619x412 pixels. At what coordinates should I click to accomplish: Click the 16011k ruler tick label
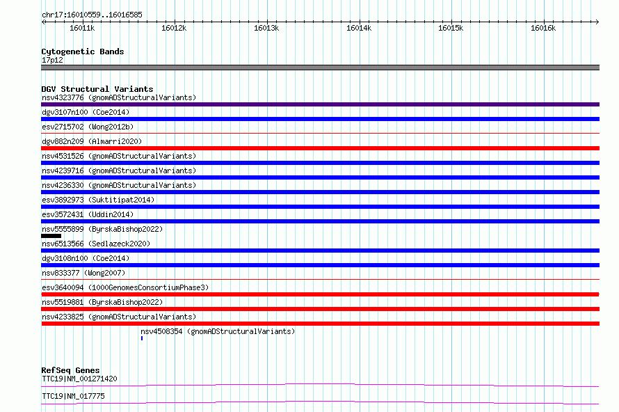(x=82, y=28)
